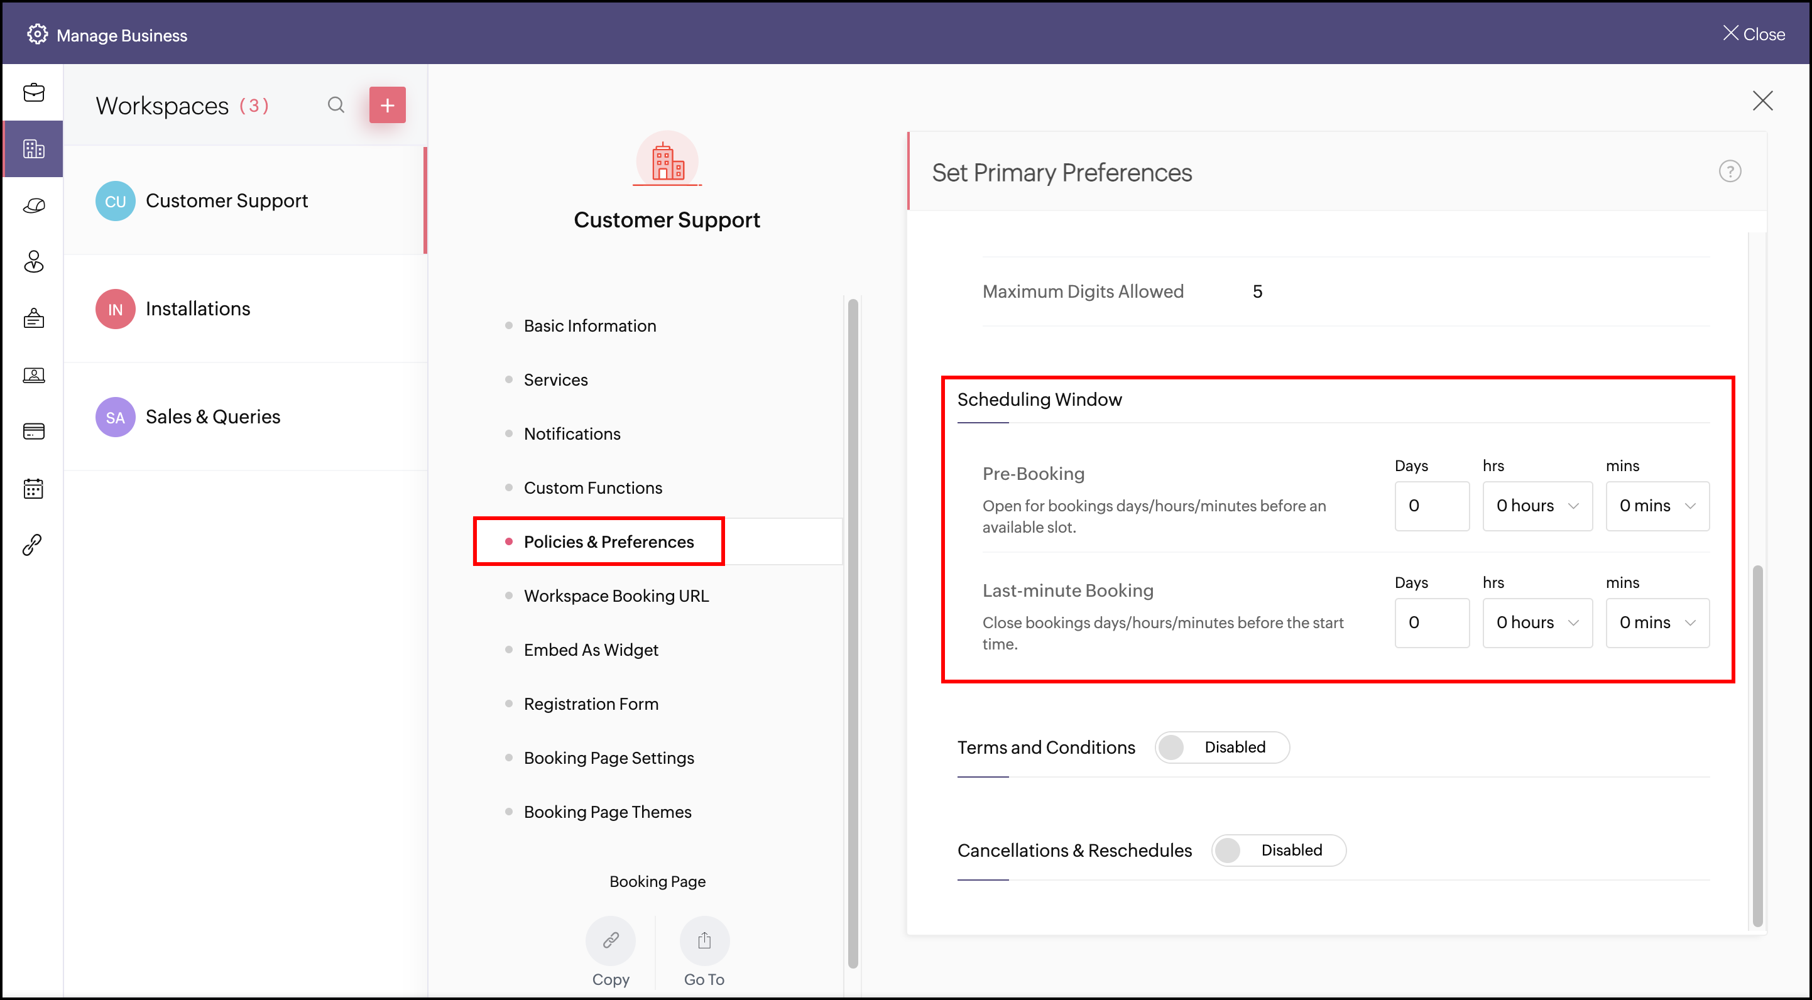Click the Copy booking page link icon
This screenshot has width=1812, height=1000.
tap(610, 940)
